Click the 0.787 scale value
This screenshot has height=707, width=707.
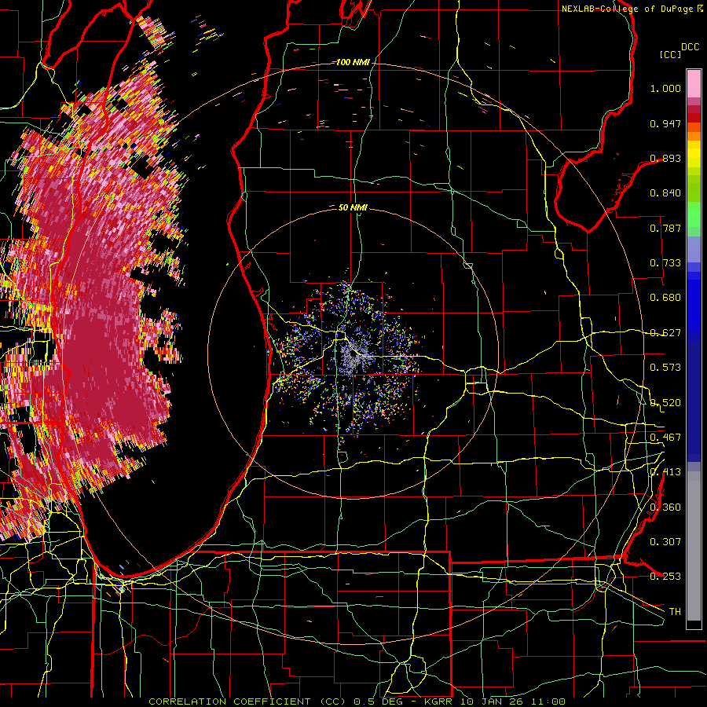click(665, 228)
